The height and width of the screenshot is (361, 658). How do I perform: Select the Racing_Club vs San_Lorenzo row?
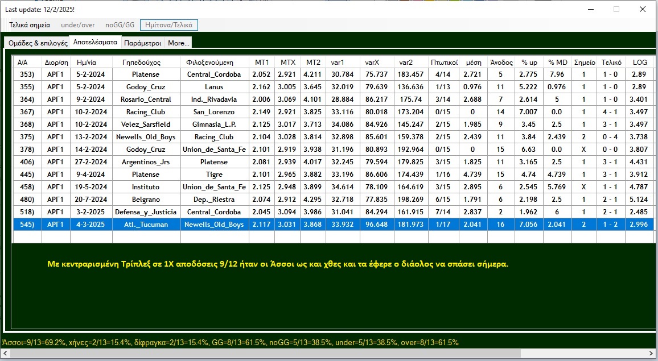146,112
